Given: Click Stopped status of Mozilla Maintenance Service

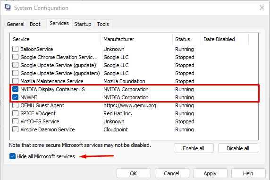Looking at the screenshot, I should [185, 81].
